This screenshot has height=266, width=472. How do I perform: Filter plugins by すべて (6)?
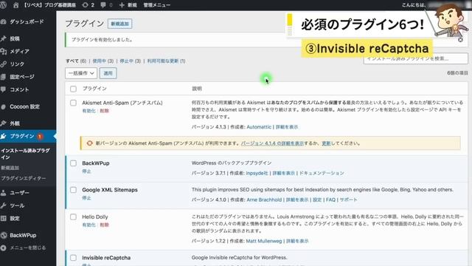(76, 61)
